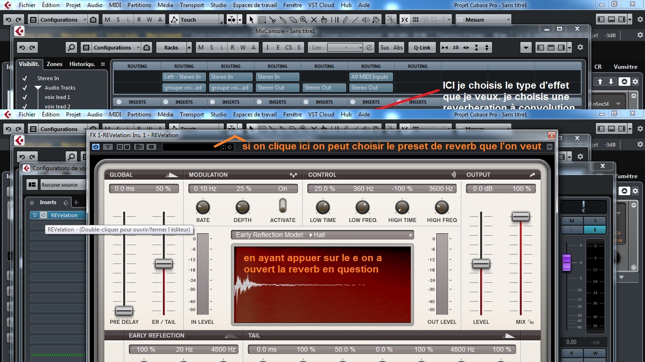Click the arrow icon in the OUTPUT header

coord(532,175)
